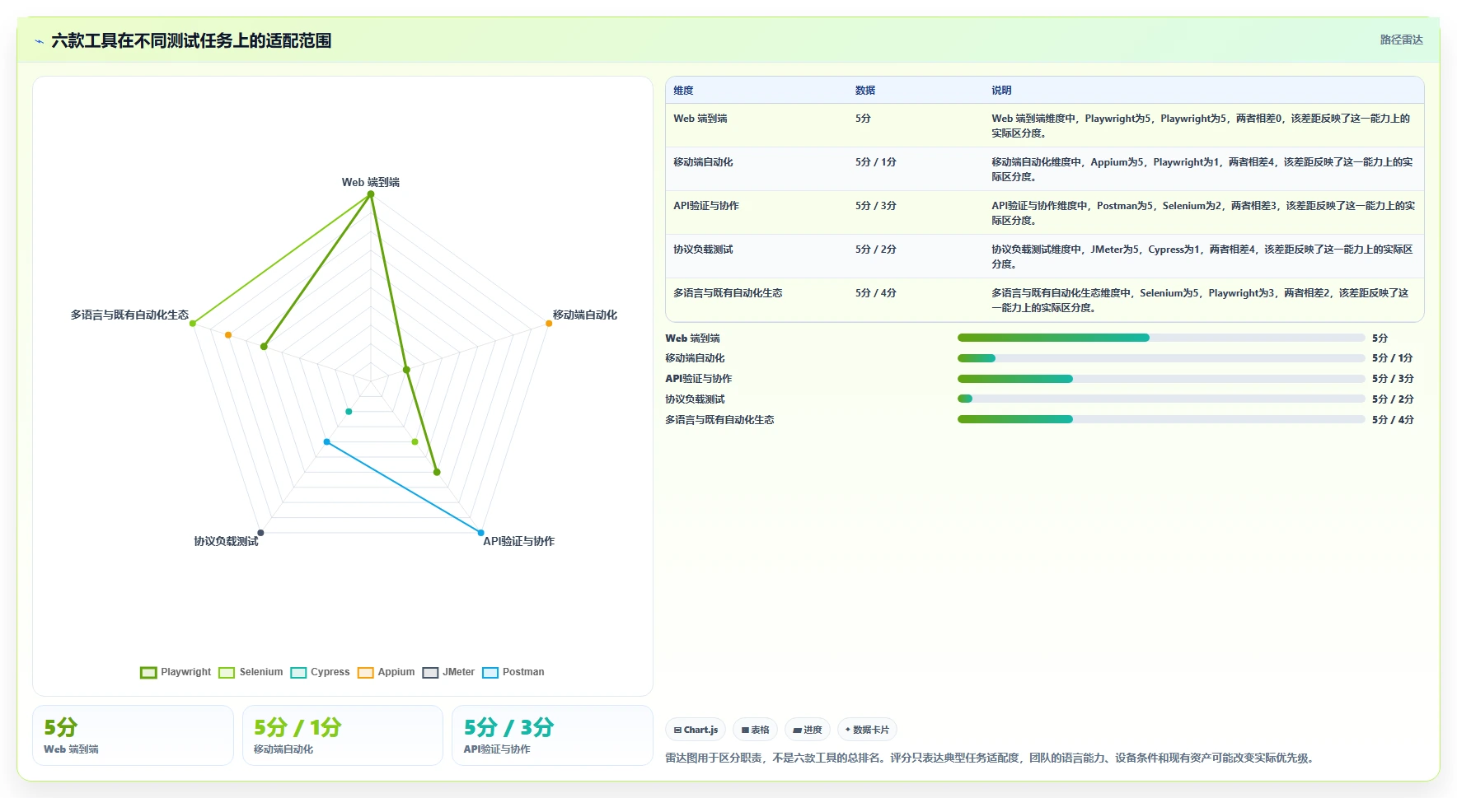Click the 多语言与既有自动化生态 progress bar

[1161, 419]
